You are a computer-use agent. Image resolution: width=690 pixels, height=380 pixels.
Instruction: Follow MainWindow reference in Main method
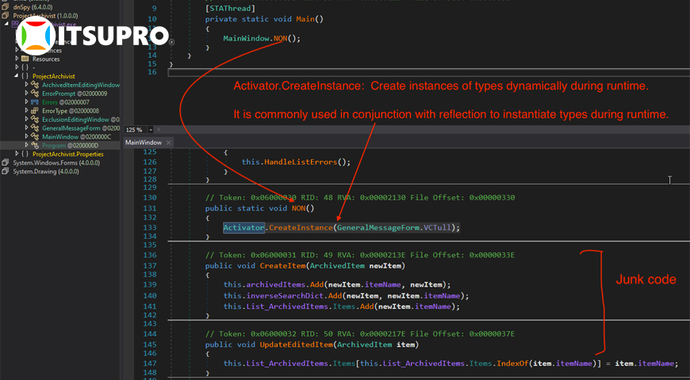pyautogui.click(x=246, y=39)
